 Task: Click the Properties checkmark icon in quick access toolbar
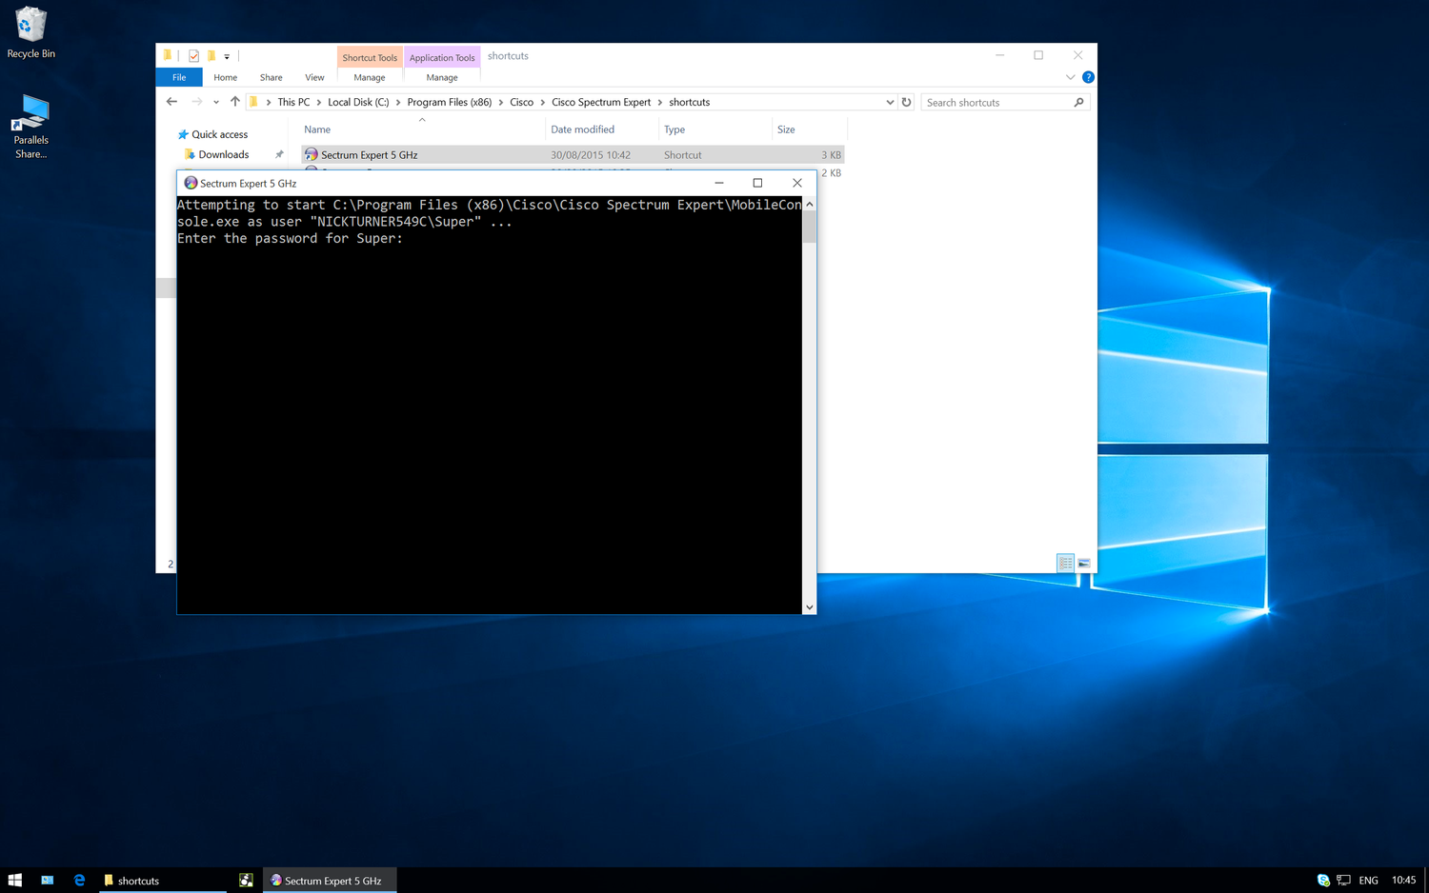tap(193, 56)
